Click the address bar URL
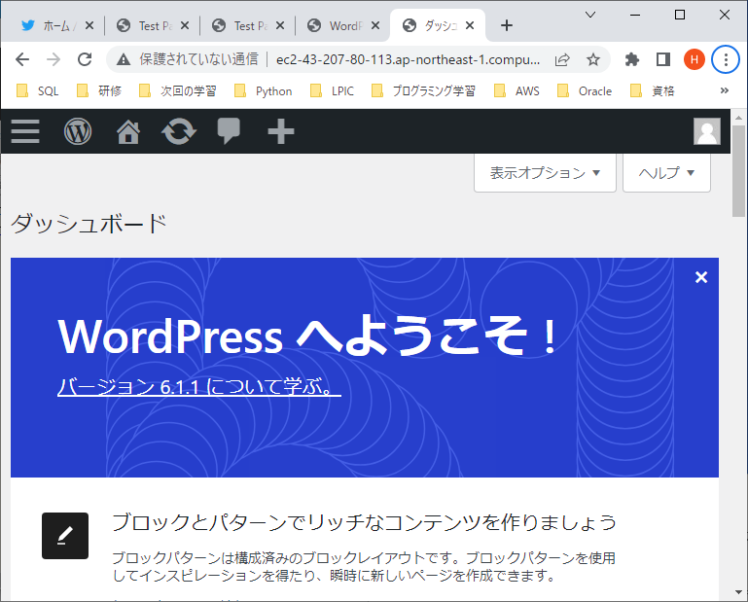The width and height of the screenshot is (748, 602). (x=408, y=59)
